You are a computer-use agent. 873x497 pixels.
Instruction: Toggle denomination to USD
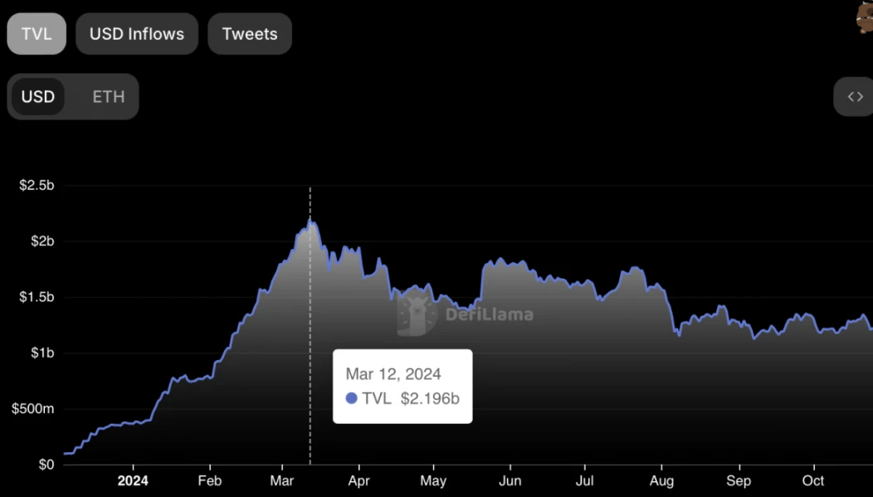38,96
